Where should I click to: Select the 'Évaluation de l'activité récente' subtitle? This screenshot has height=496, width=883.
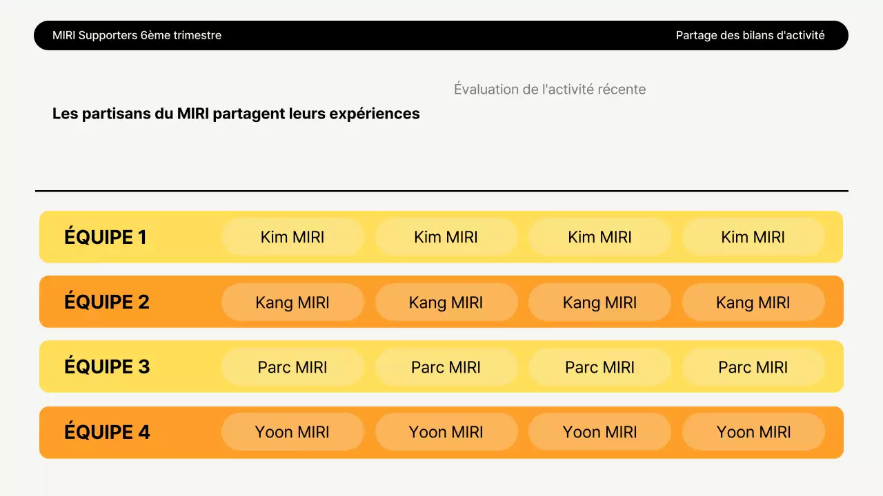coord(550,90)
